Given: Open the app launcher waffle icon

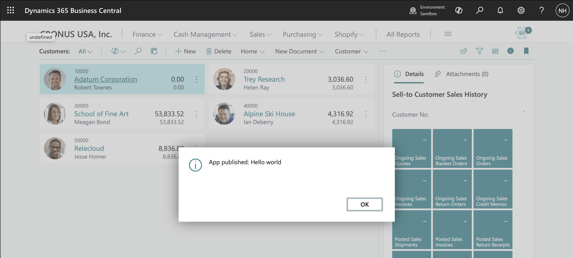Looking at the screenshot, I should coord(10,10).
